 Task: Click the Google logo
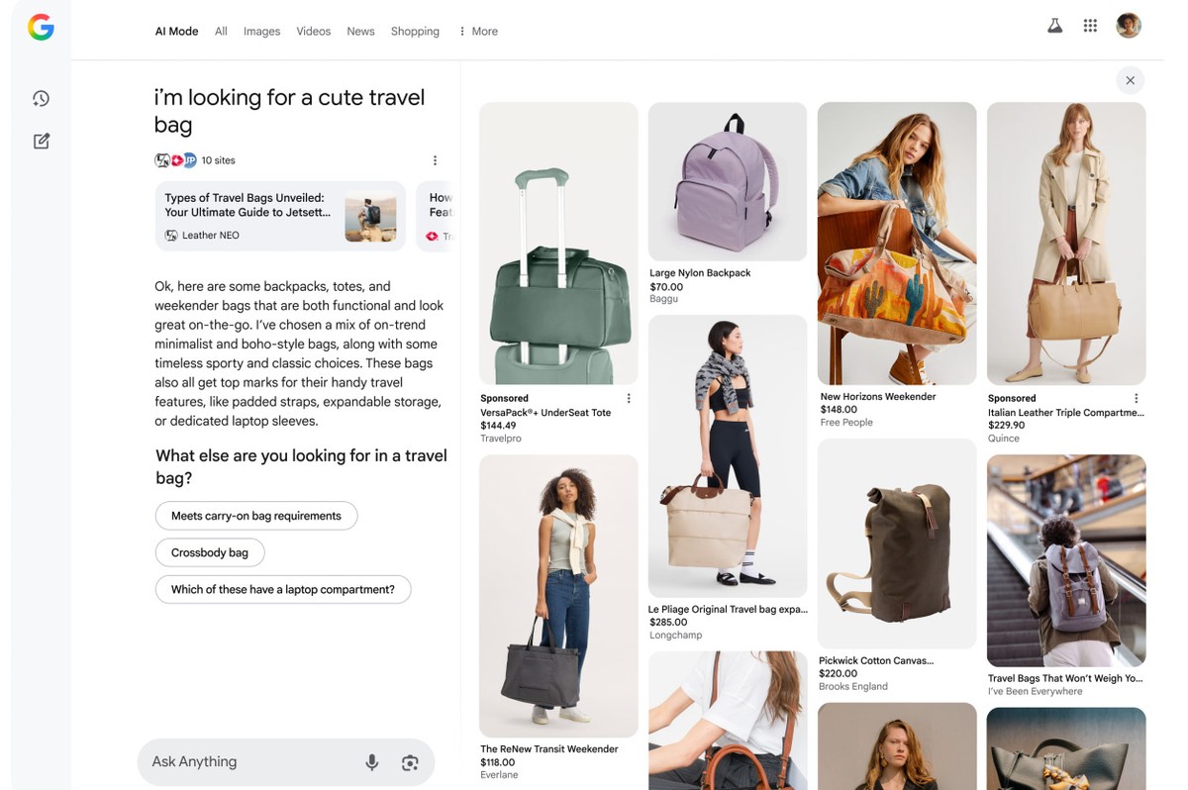41,28
